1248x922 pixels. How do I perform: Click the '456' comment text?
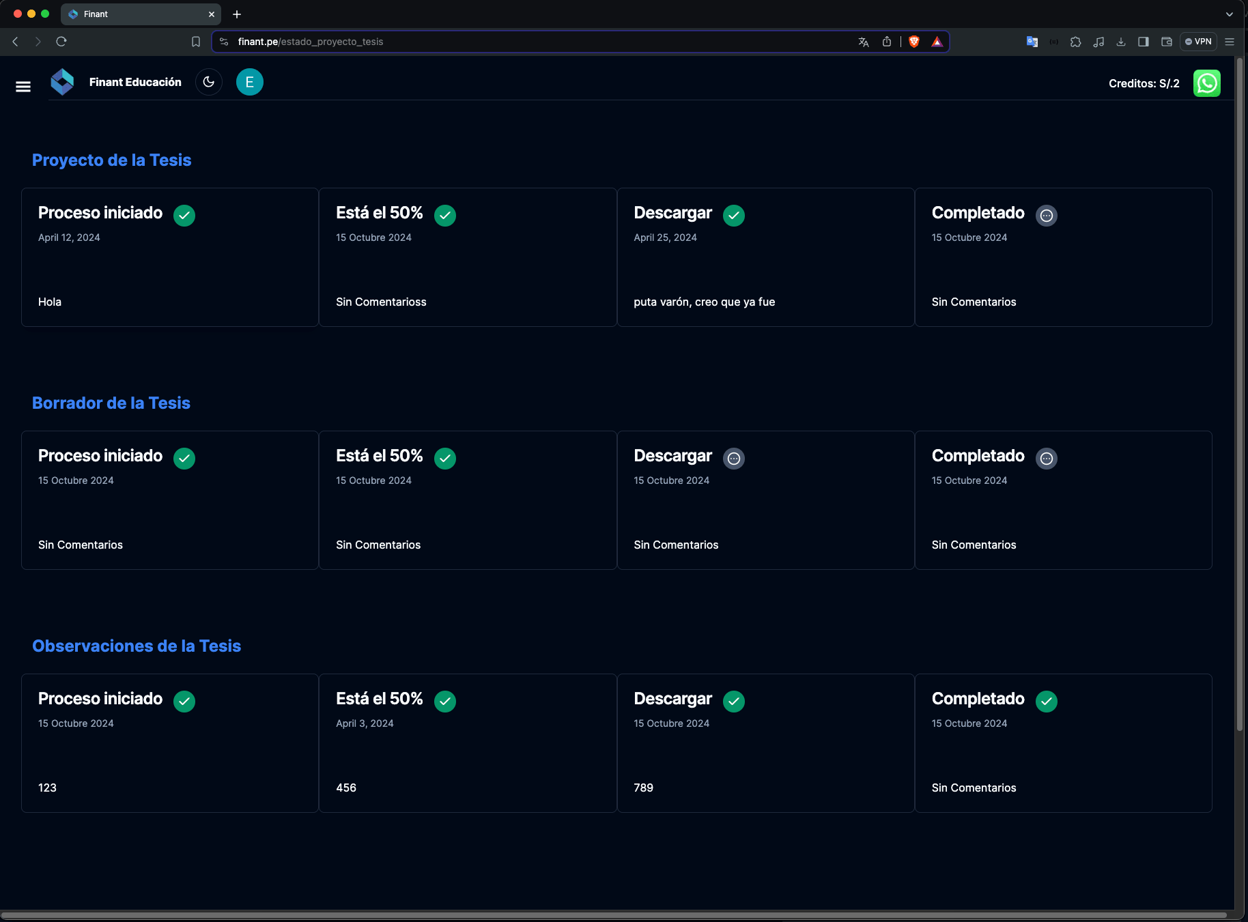coord(346,788)
